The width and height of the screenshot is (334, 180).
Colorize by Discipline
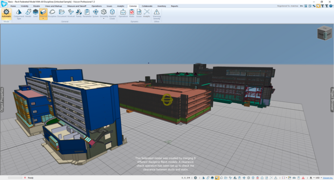pos(52,13)
